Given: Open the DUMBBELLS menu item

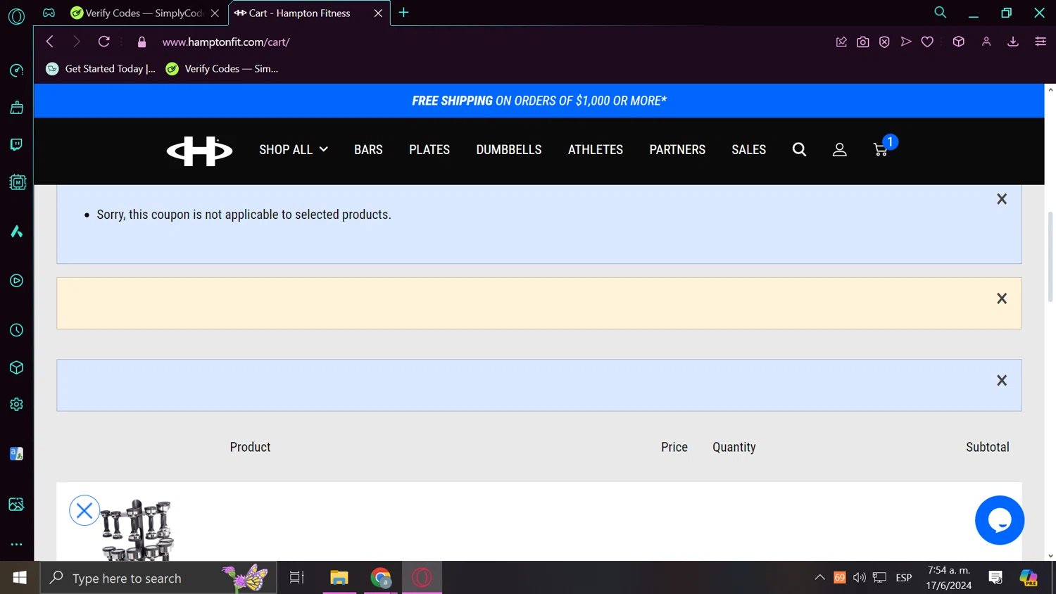Looking at the screenshot, I should click(509, 149).
